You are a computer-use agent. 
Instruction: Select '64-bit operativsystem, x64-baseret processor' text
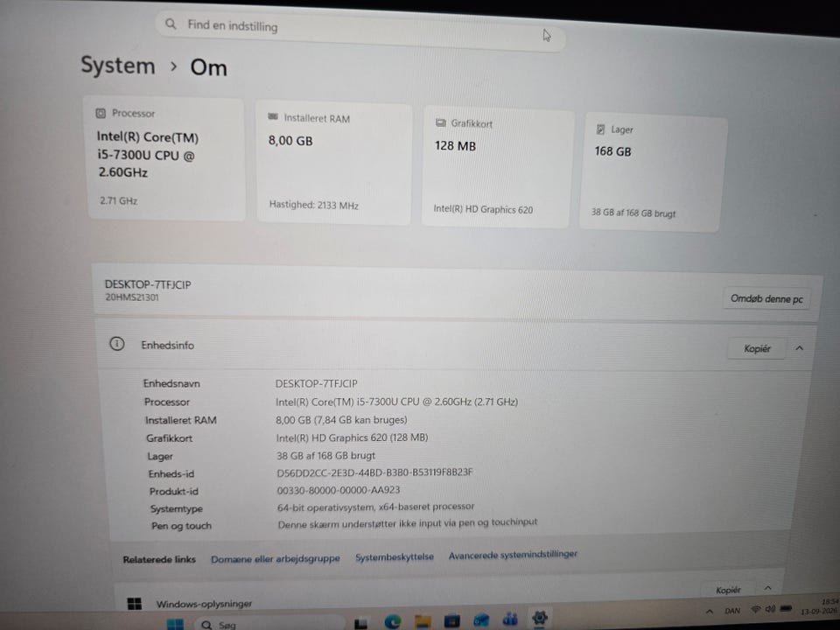point(375,507)
